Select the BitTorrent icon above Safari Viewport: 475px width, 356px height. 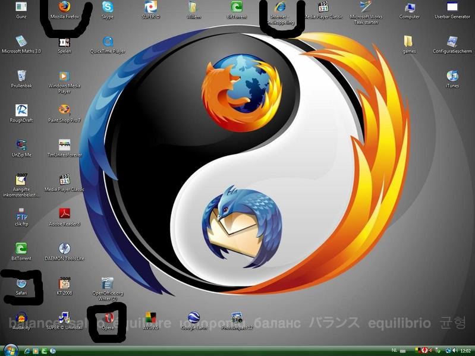pos(21,251)
